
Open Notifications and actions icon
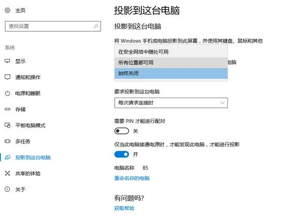point(7,77)
